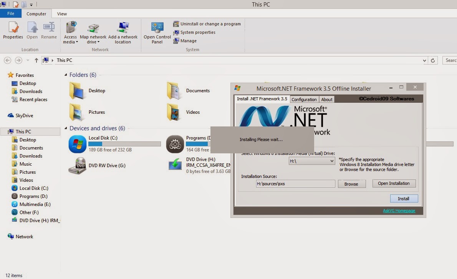
Task: Click the Open Installation button
Action: click(x=394, y=183)
